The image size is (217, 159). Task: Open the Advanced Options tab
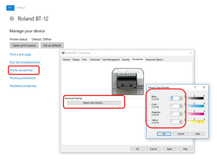click(154, 59)
